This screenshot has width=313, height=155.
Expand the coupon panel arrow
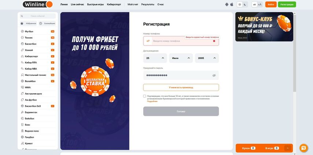[x=287, y=148]
